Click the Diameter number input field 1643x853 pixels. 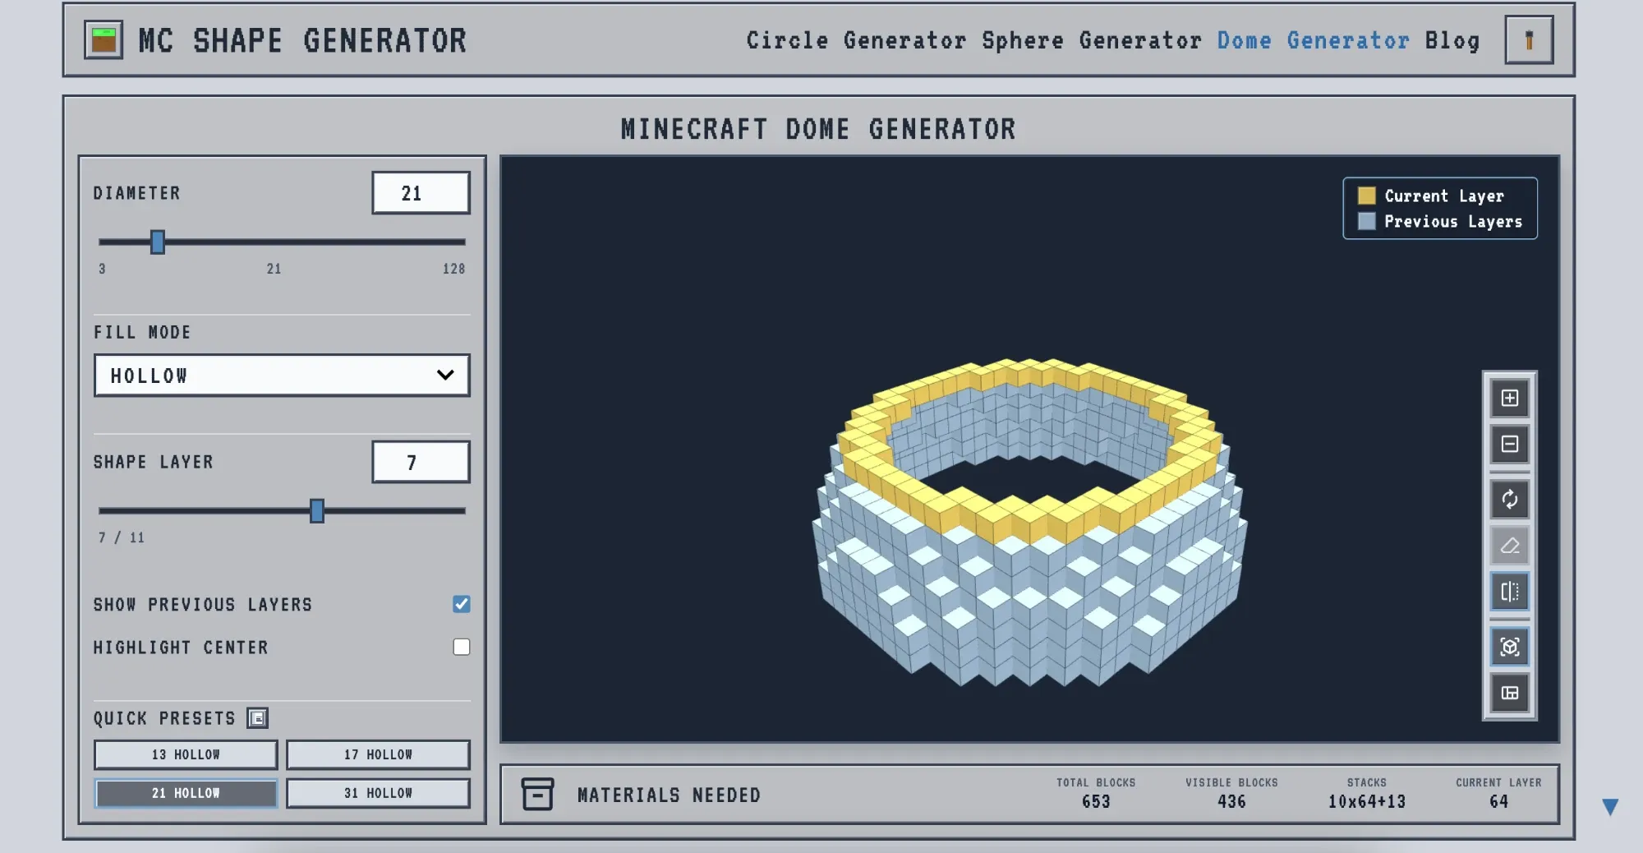click(x=421, y=193)
